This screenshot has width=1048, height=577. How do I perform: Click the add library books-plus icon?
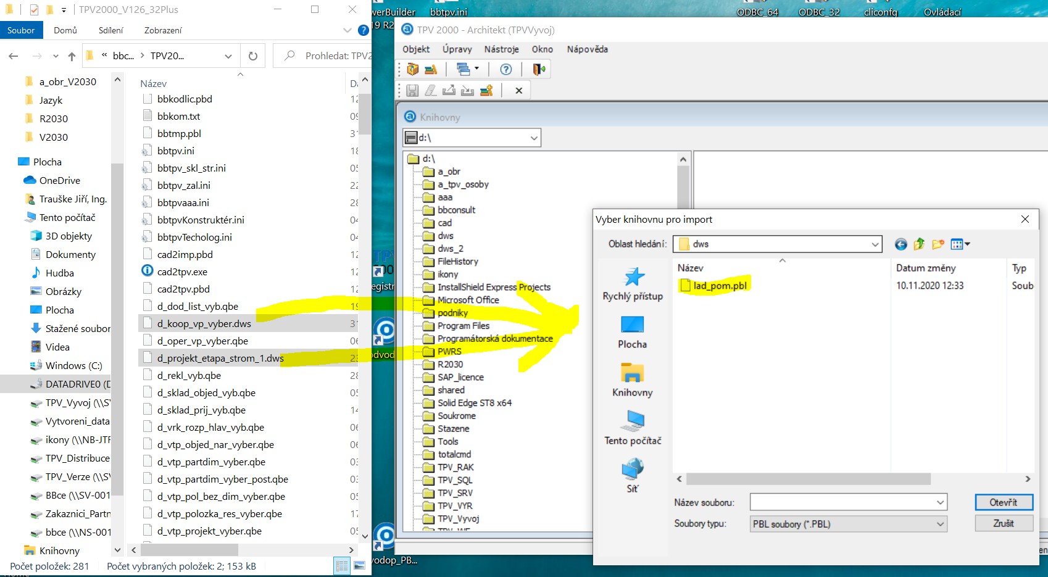(486, 91)
